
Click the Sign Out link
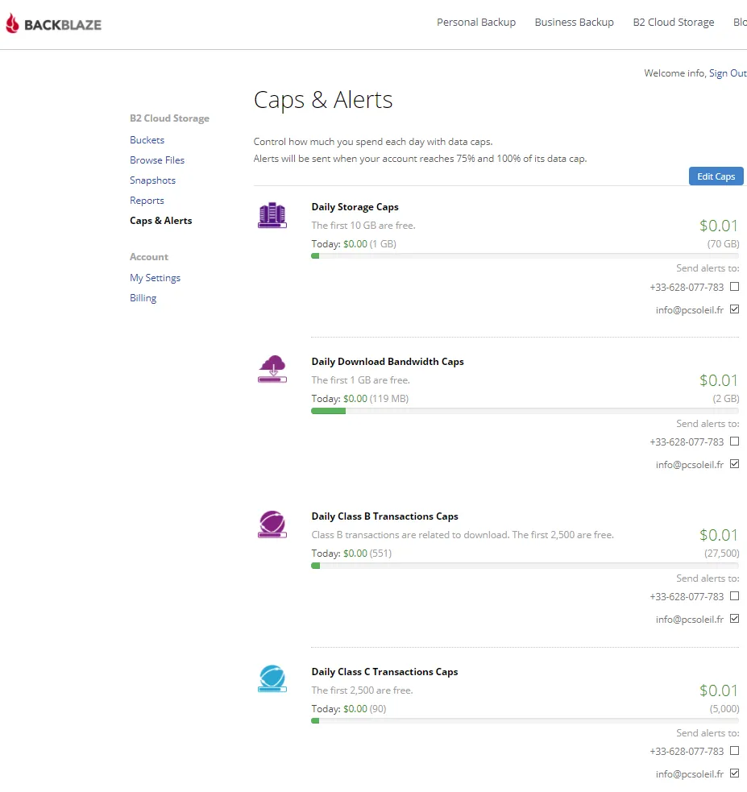[x=728, y=73]
